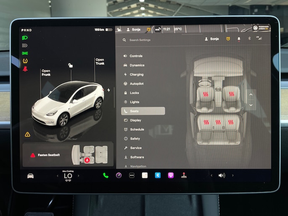Tap Open Frunk button

46,73
